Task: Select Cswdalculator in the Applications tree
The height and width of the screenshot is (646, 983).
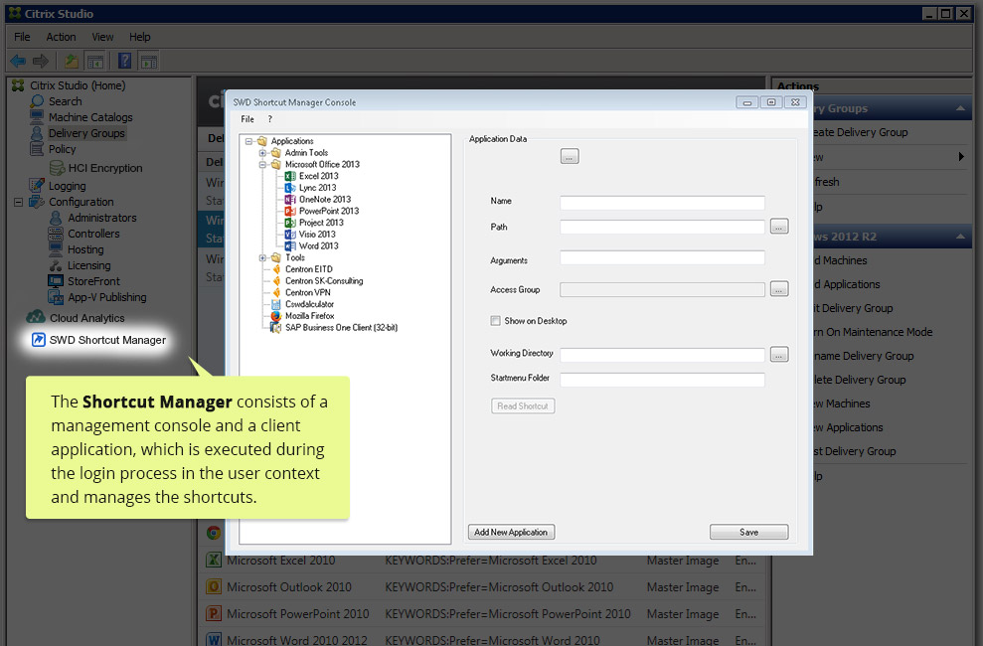Action: pyautogui.click(x=309, y=304)
